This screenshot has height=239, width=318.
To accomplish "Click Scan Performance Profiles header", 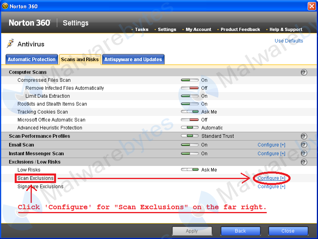I will pyautogui.click(x=39, y=136).
